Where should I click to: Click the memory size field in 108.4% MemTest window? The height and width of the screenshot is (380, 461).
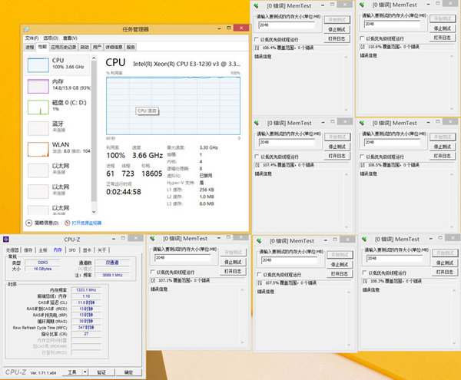click(287, 25)
